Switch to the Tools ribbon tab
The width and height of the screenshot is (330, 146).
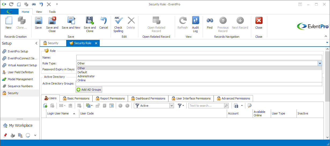pyautogui.click(x=52, y=12)
